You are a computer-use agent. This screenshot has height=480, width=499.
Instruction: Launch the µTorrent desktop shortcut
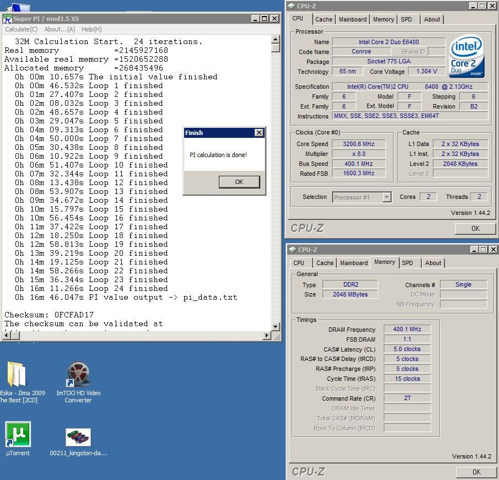(18, 434)
